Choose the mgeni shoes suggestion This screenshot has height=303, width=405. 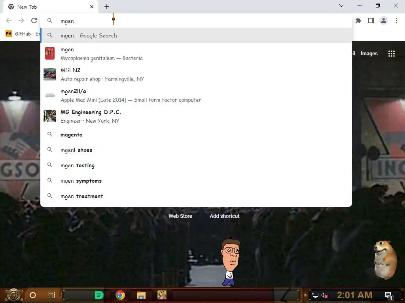196,150
